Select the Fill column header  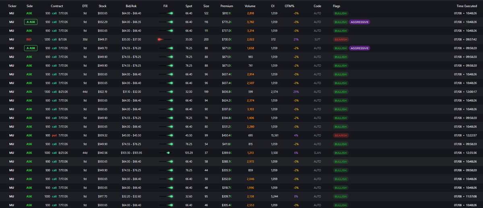tap(166, 6)
